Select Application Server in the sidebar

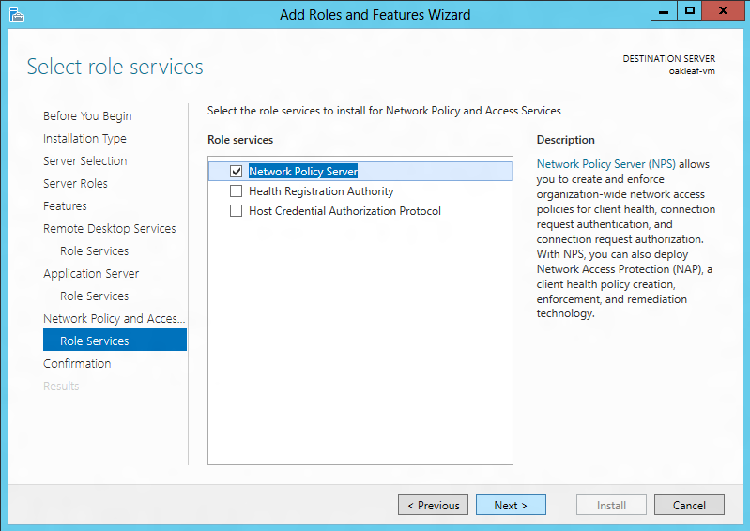click(x=91, y=273)
